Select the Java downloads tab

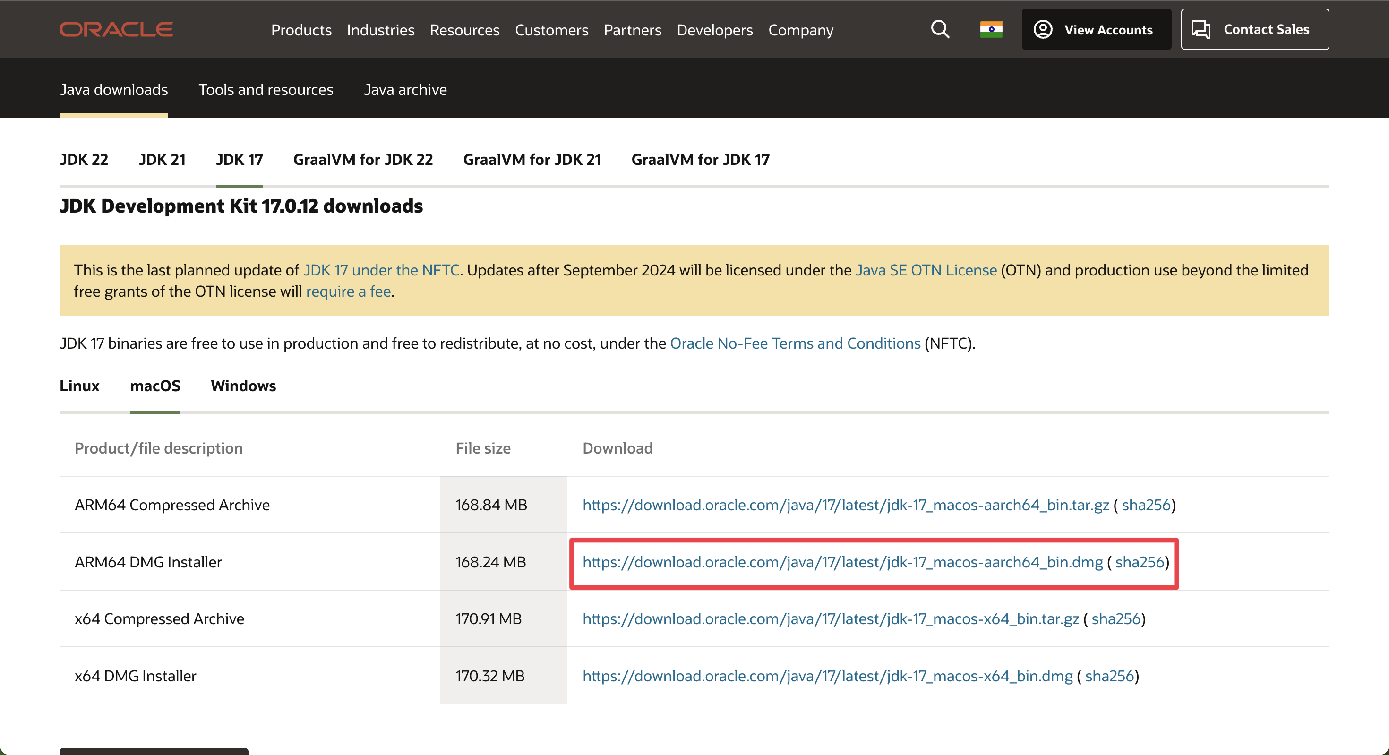point(114,89)
